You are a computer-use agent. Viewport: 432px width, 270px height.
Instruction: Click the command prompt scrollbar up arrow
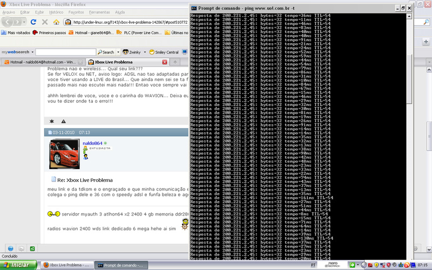click(409, 16)
